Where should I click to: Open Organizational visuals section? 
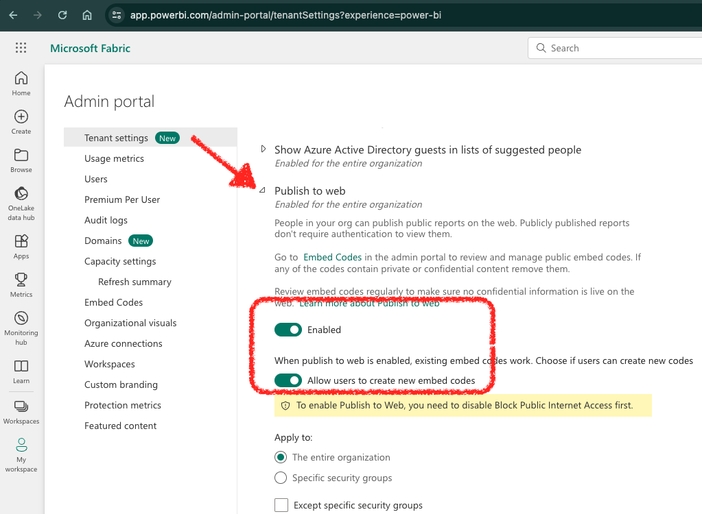coord(130,323)
